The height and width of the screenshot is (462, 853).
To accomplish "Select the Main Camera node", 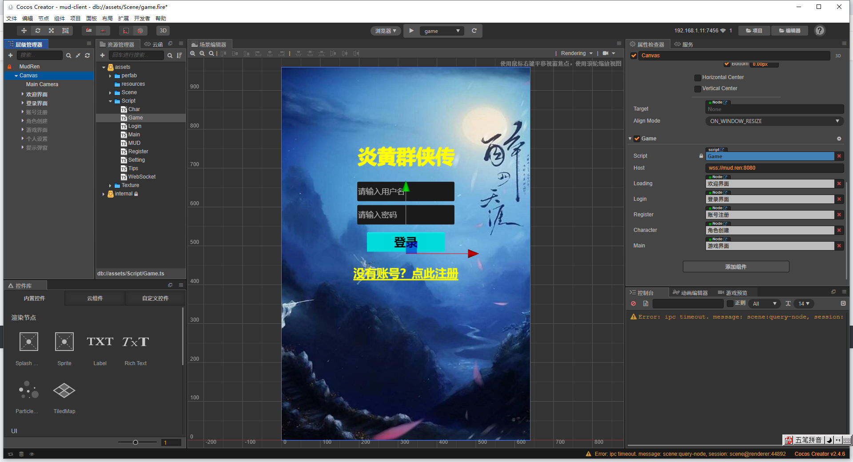I will point(42,84).
